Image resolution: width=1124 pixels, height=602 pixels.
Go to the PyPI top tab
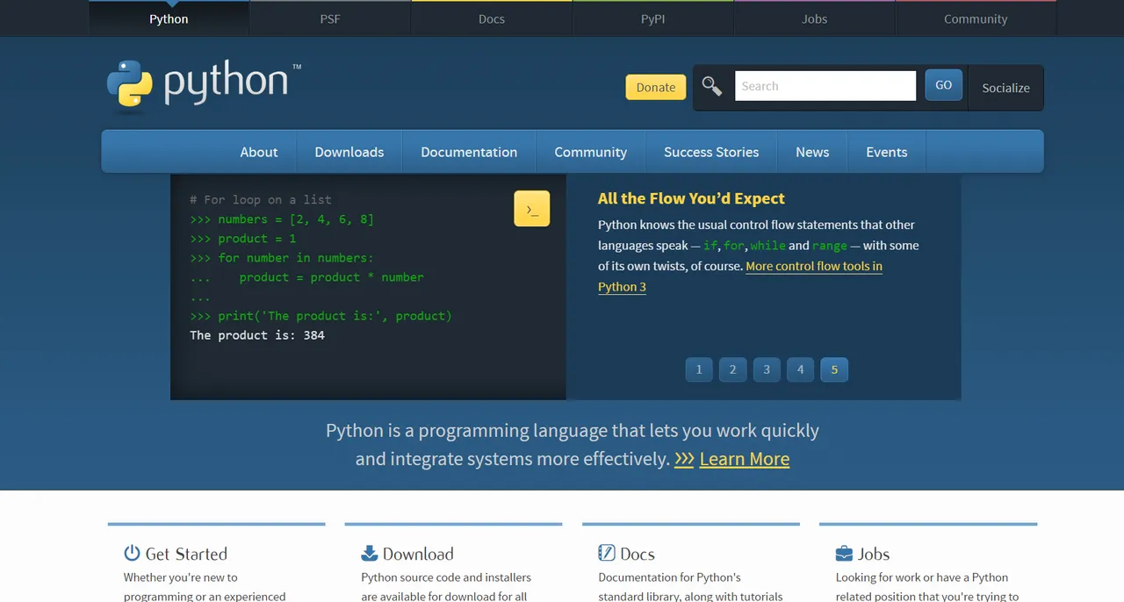653,18
